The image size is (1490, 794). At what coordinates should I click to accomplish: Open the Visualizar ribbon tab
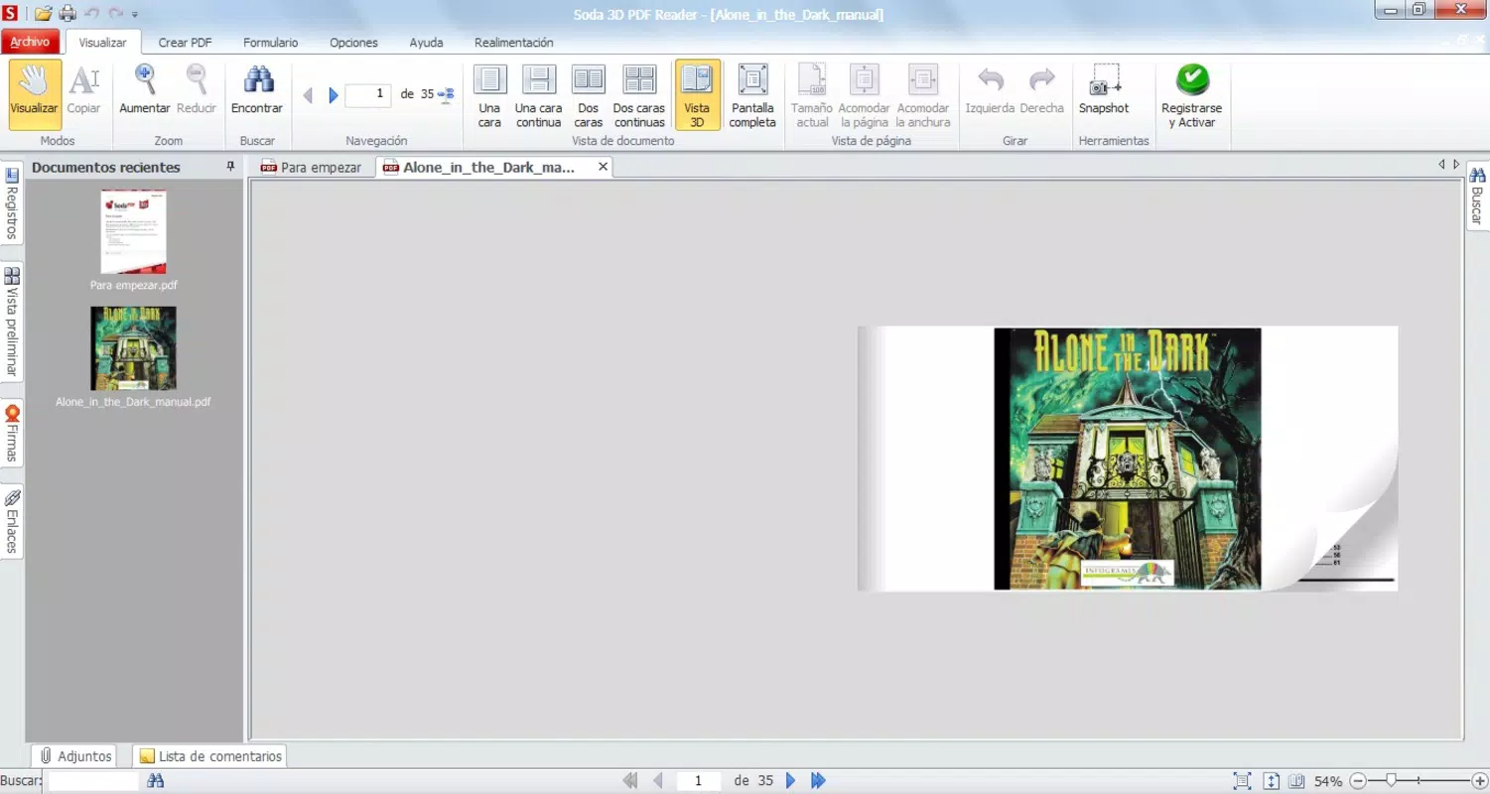102,43
